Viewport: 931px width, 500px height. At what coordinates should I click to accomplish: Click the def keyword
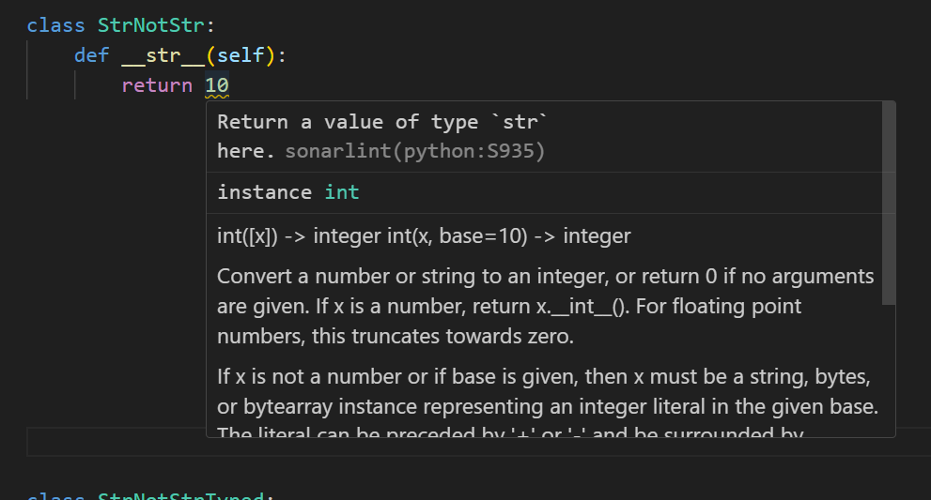[x=92, y=56]
